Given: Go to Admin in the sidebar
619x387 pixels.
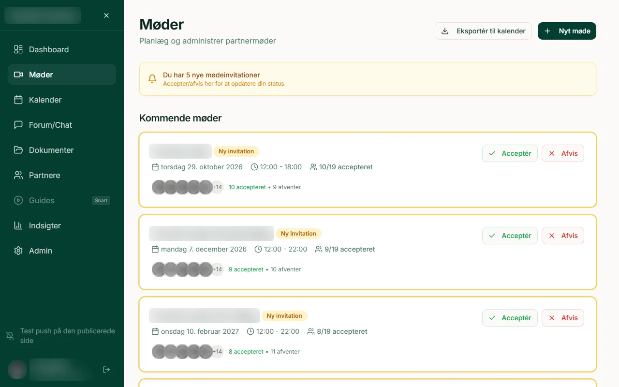Looking at the screenshot, I should (x=62, y=251).
